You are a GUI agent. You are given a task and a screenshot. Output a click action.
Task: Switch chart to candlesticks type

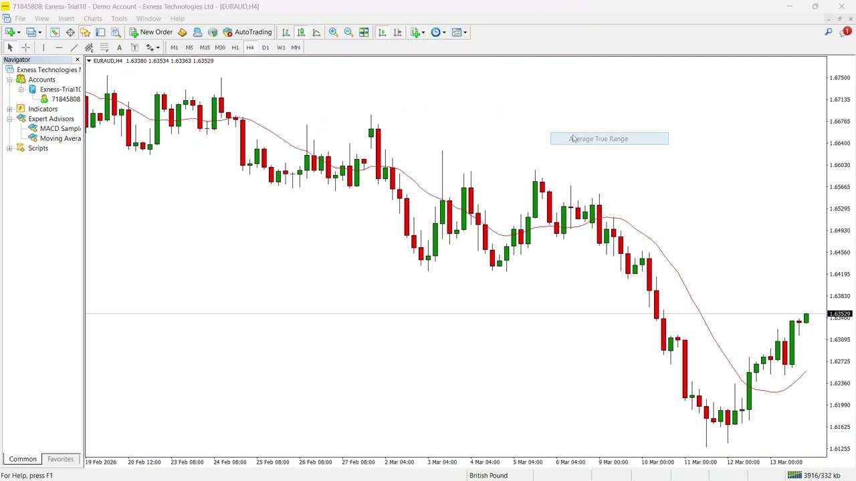coord(301,32)
